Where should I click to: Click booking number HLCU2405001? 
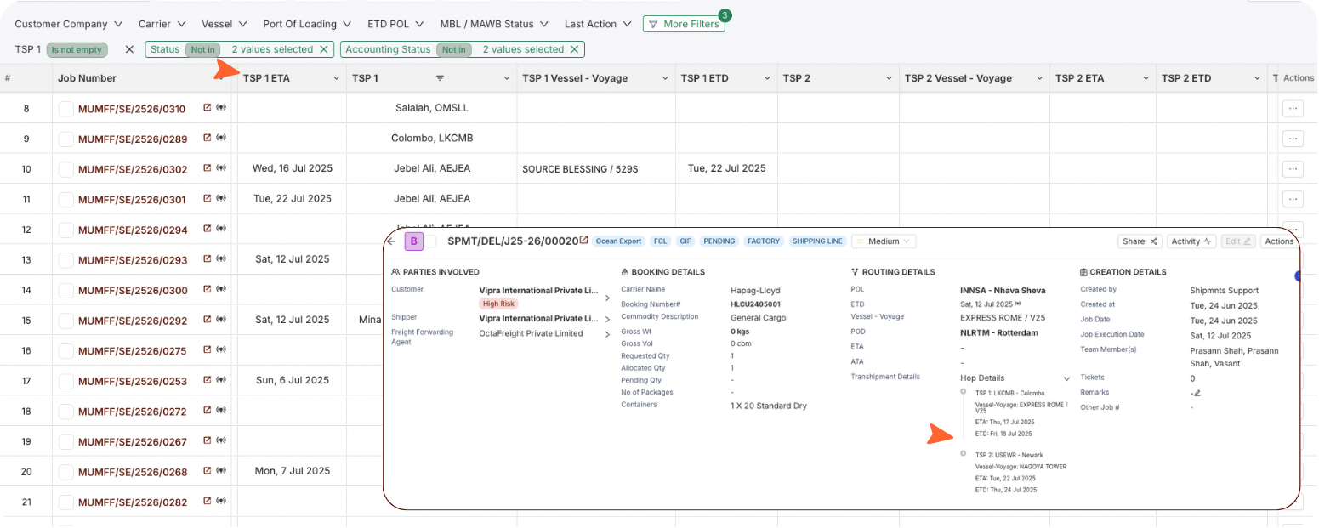click(755, 304)
